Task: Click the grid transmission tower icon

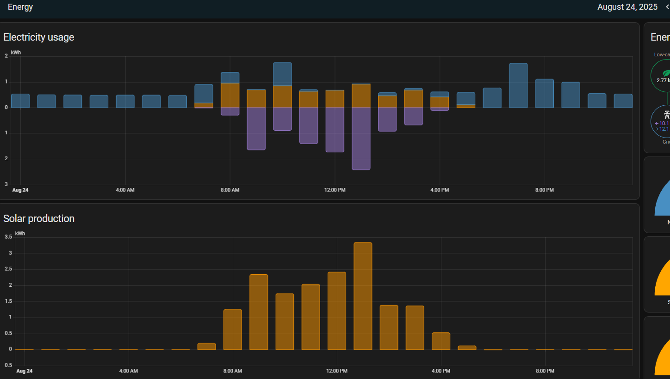Action: pos(666,115)
